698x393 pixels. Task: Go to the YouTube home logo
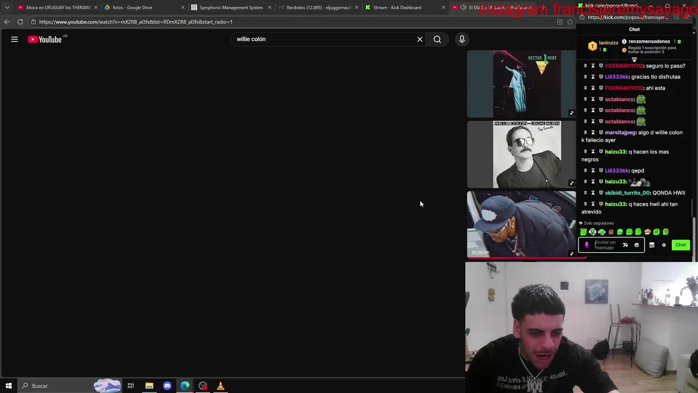(45, 39)
